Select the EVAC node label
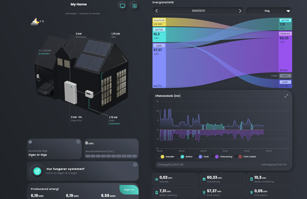 tap(285, 76)
